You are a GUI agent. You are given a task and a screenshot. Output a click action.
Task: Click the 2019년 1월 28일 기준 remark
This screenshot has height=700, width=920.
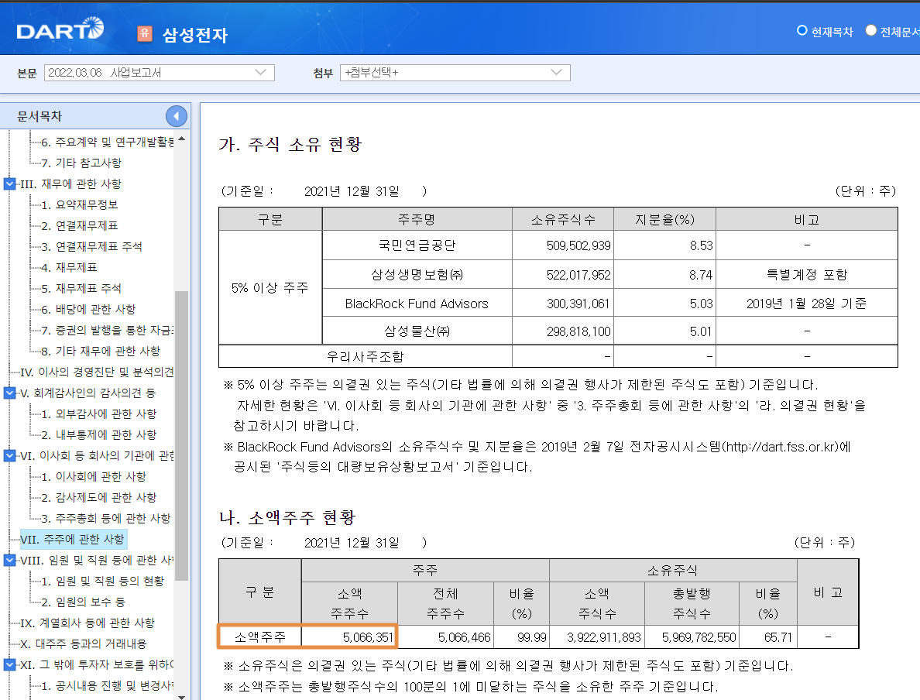[806, 304]
